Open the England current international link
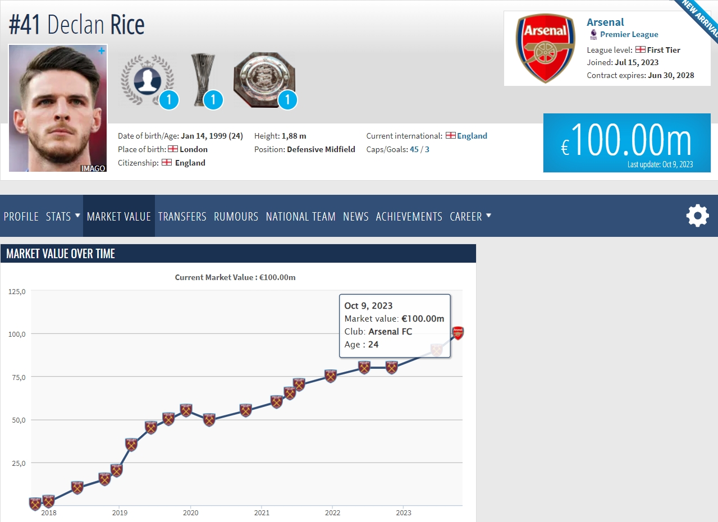 [472, 136]
